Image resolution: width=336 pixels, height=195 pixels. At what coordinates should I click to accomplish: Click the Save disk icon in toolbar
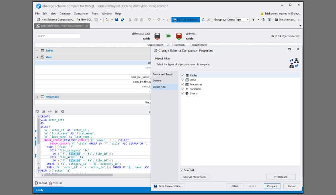(x=117, y=20)
